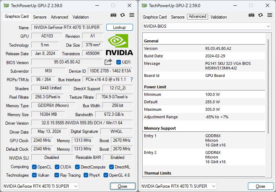Click refresh icon in left GPU-Z window

(x=122, y=15)
